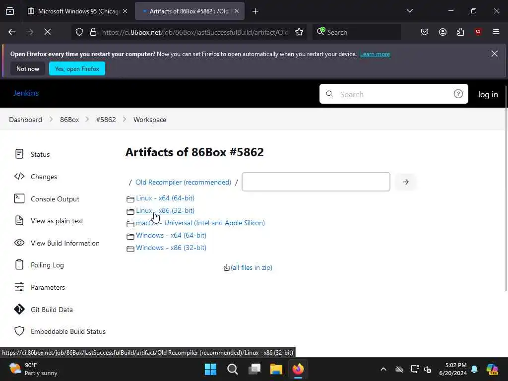Image resolution: width=508 pixels, height=381 pixels.
Task: Open the weather widget showing 90°F
Action: tap(33, 369)
